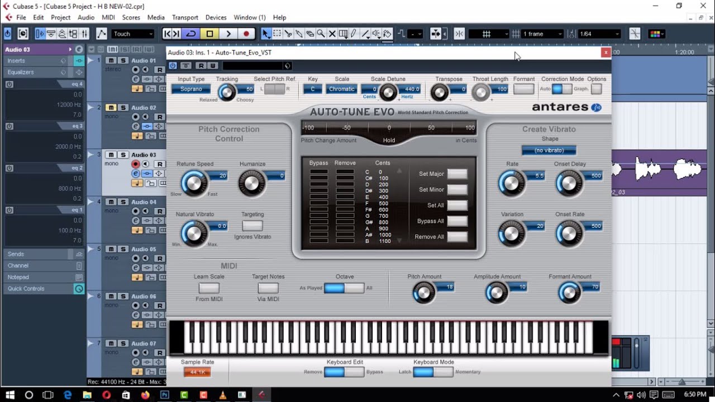Click the Retune Speed knob

click(194, 183)
